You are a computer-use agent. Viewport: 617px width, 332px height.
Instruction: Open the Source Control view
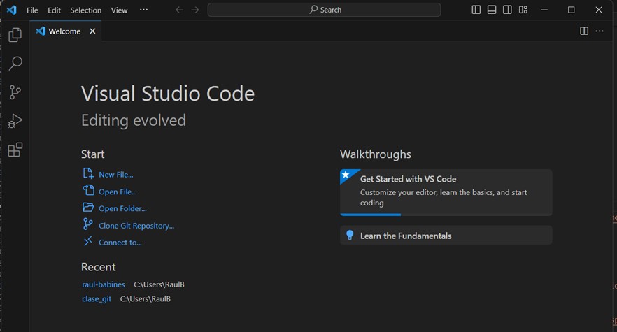pos(15,92)
